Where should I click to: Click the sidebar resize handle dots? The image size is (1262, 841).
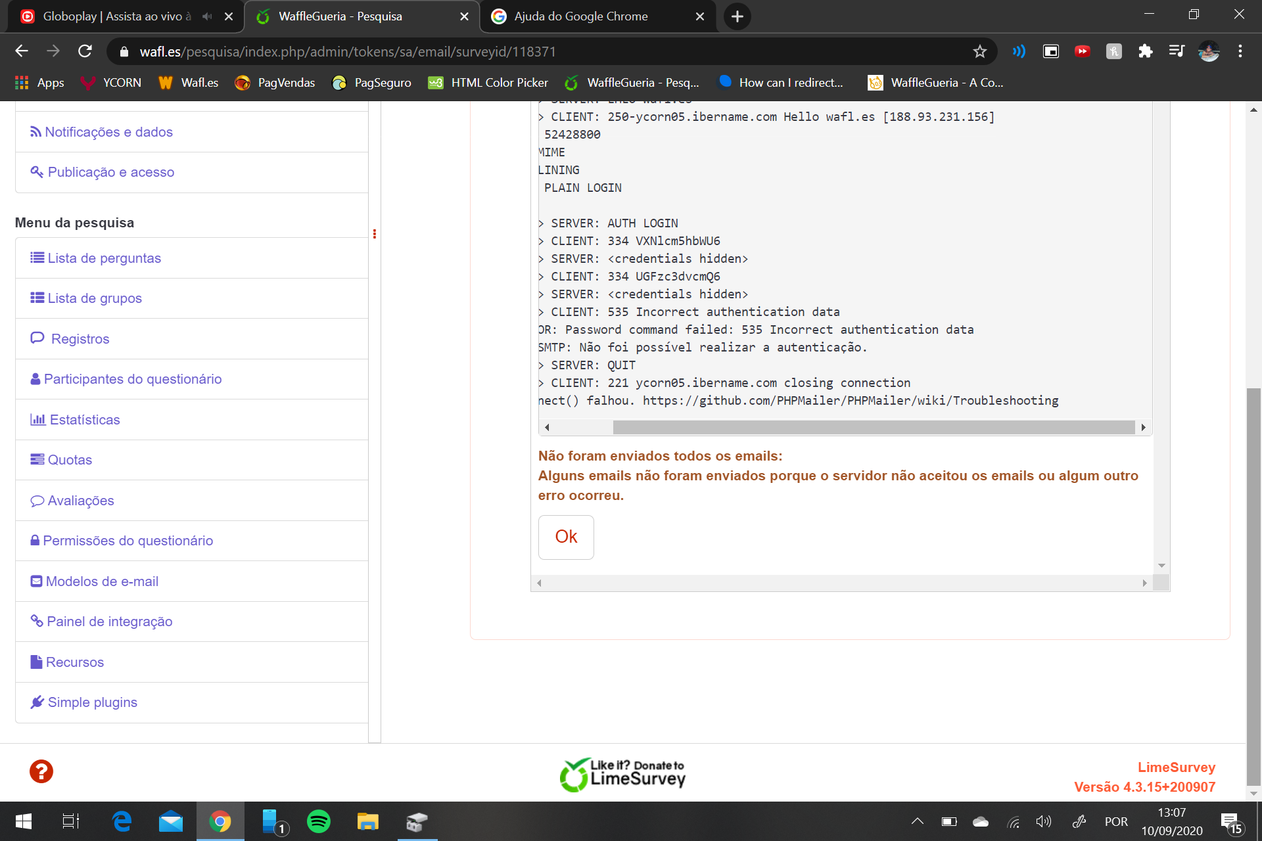(375, 234)
